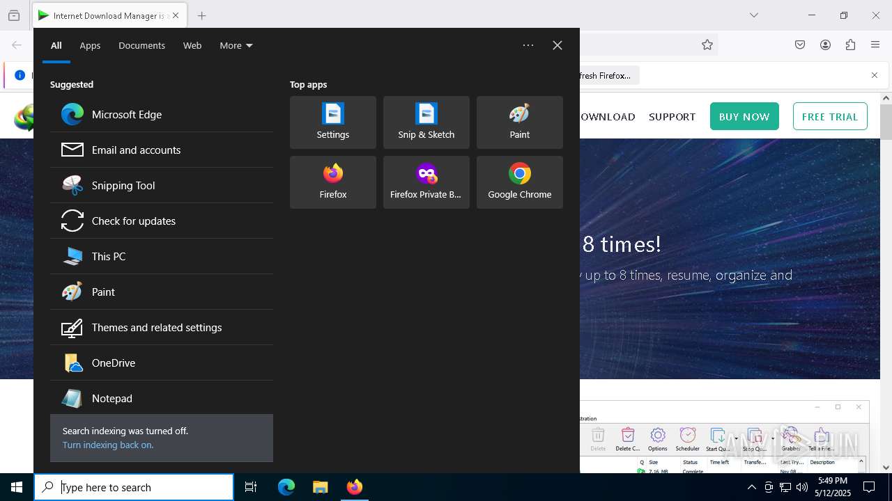Open File Explorer from taskbar
Viewport: 892px width, 501px height.
[321, 487]
